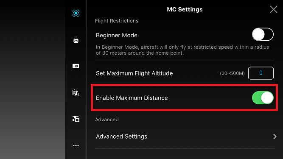Click the 20~500M altitude range hint
The image size is (283, 159).
[232, 73]
